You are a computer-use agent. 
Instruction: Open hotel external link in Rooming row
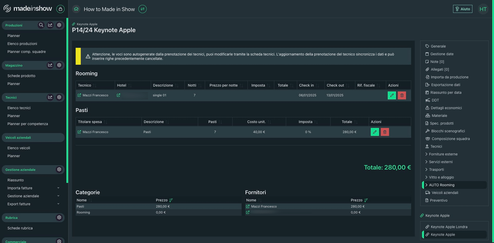118,95
